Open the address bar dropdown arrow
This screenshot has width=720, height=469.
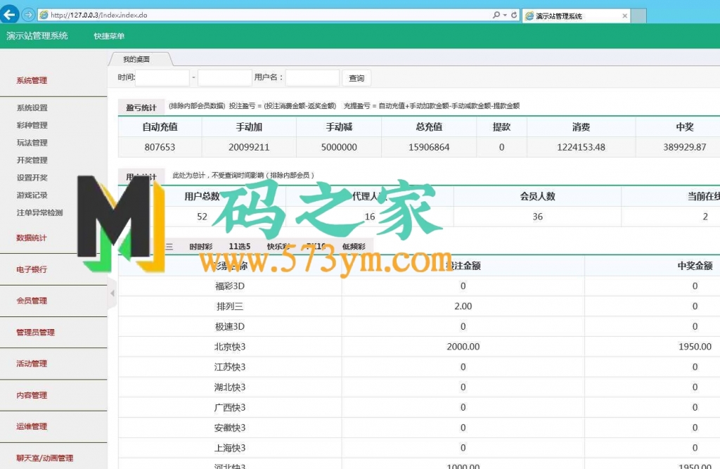click(x=505, y=15)
